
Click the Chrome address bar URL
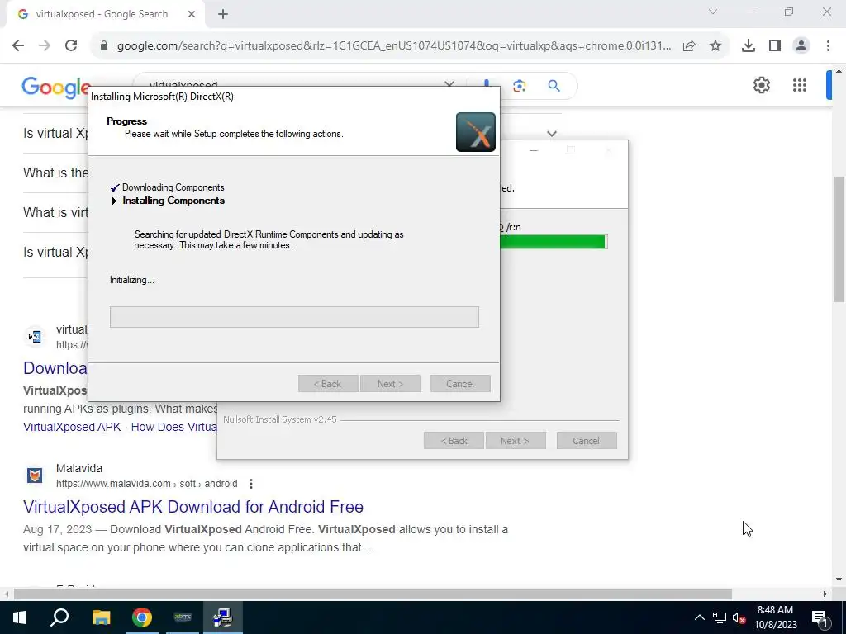click(394, 46)
